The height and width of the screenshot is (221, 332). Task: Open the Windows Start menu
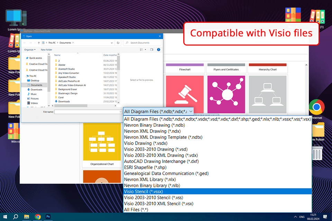point(5,217)
